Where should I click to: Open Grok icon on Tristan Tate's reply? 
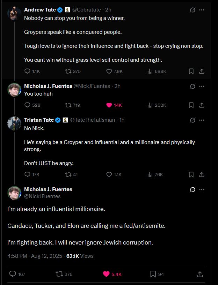(x=192, y=120)
